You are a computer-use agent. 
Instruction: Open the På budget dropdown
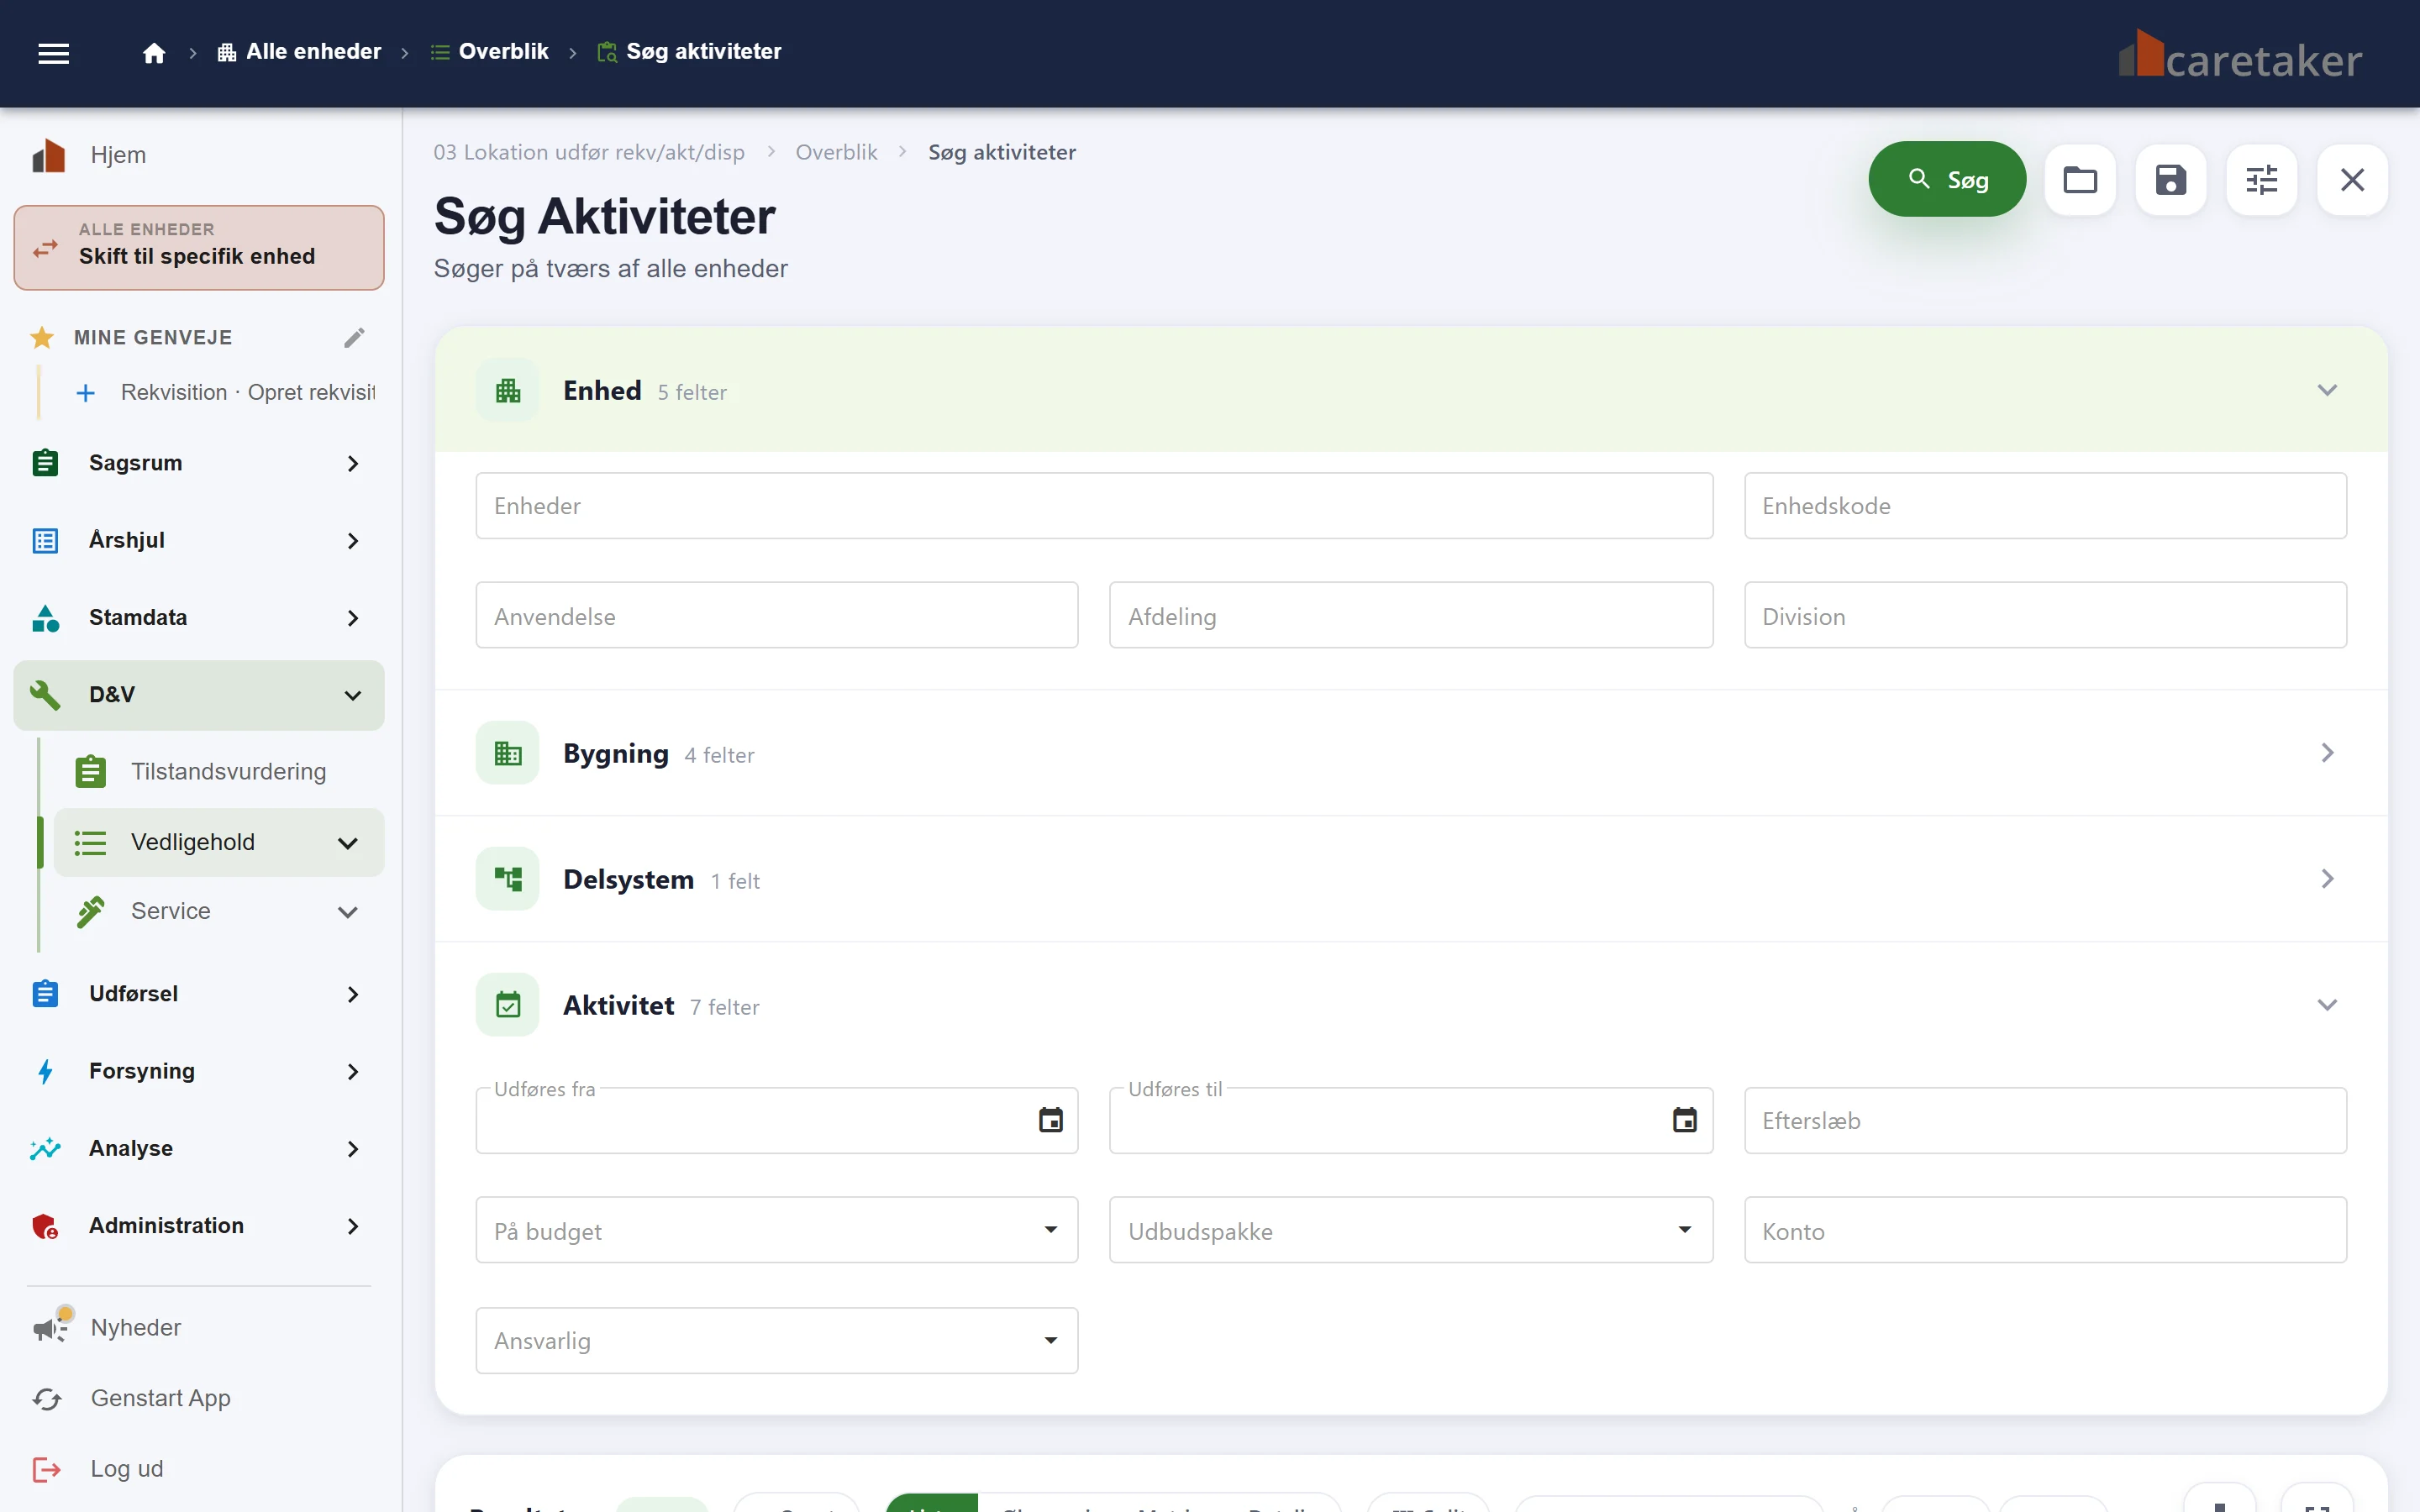click(776, 1230)
